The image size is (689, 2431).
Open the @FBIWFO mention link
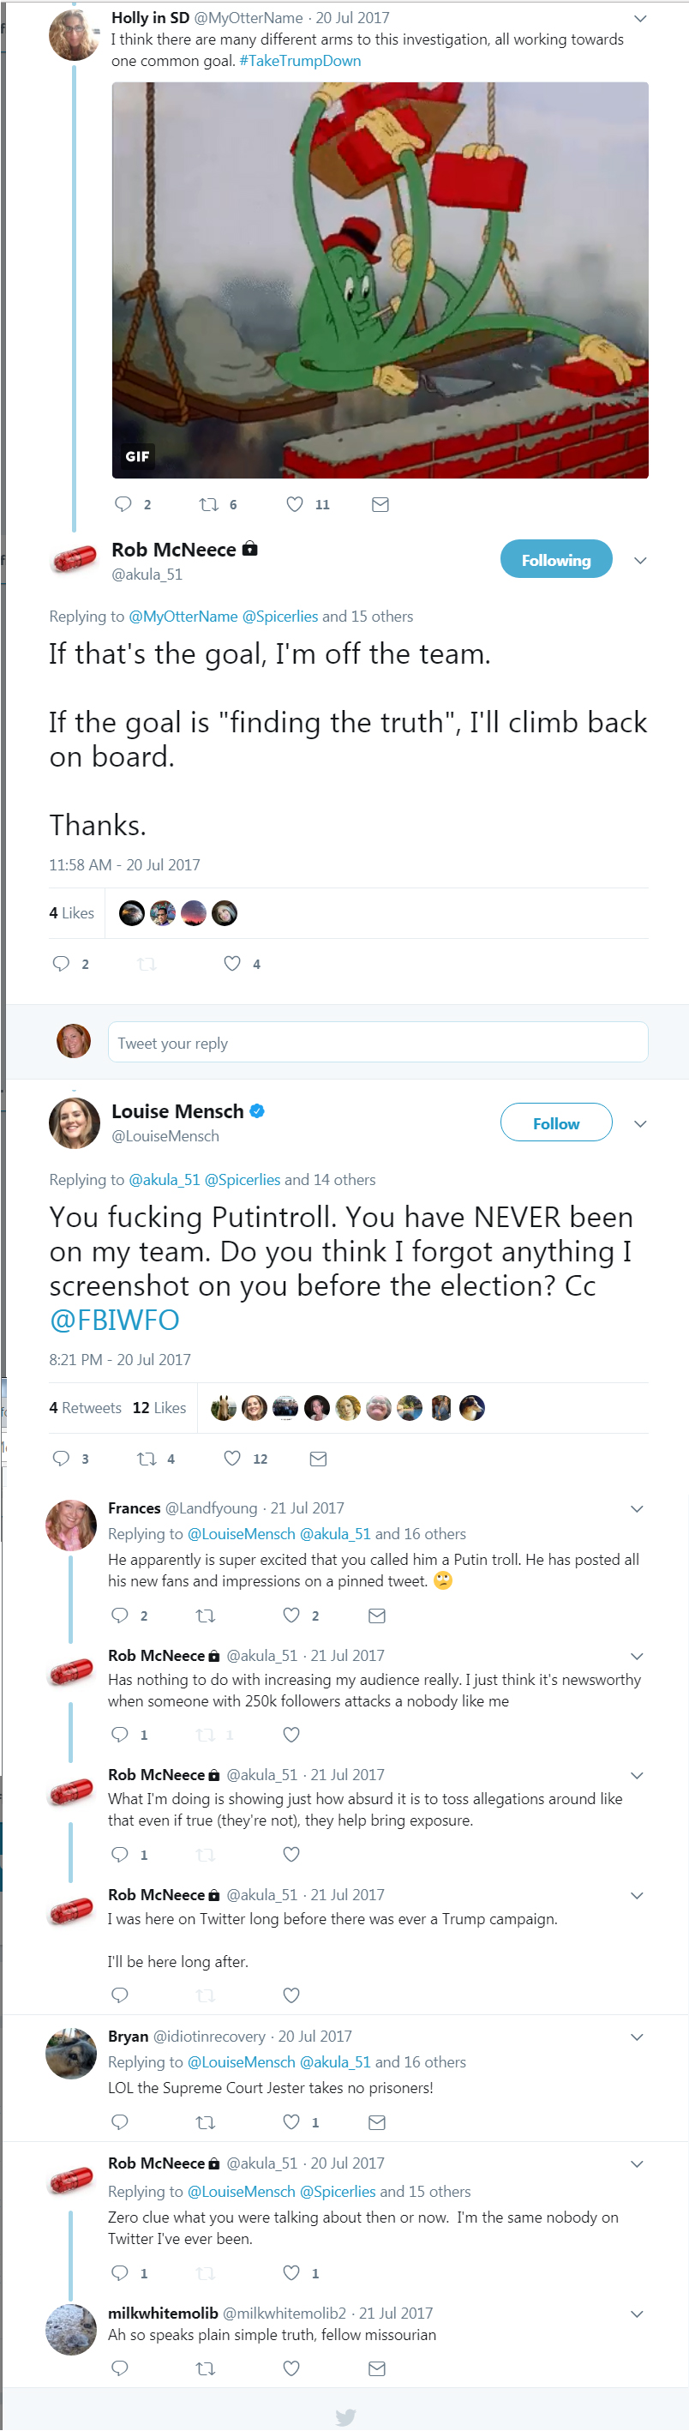coord(114,1321)
